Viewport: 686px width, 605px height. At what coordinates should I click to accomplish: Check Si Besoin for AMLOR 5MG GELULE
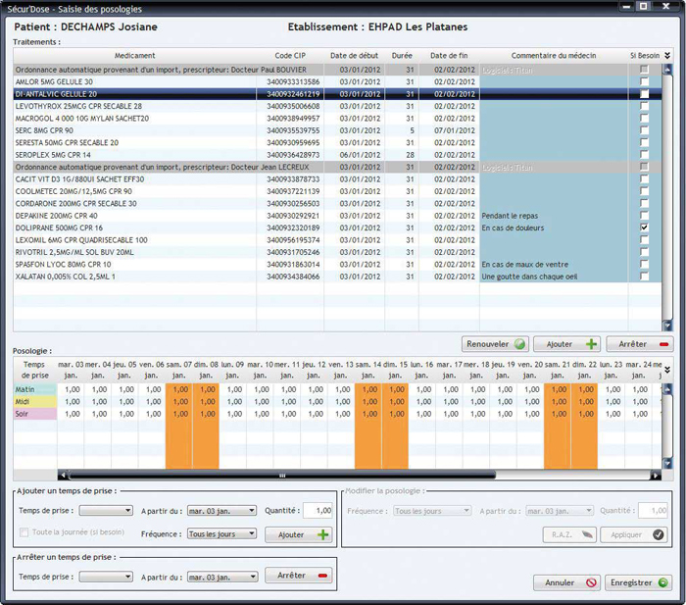click(644, 81)
